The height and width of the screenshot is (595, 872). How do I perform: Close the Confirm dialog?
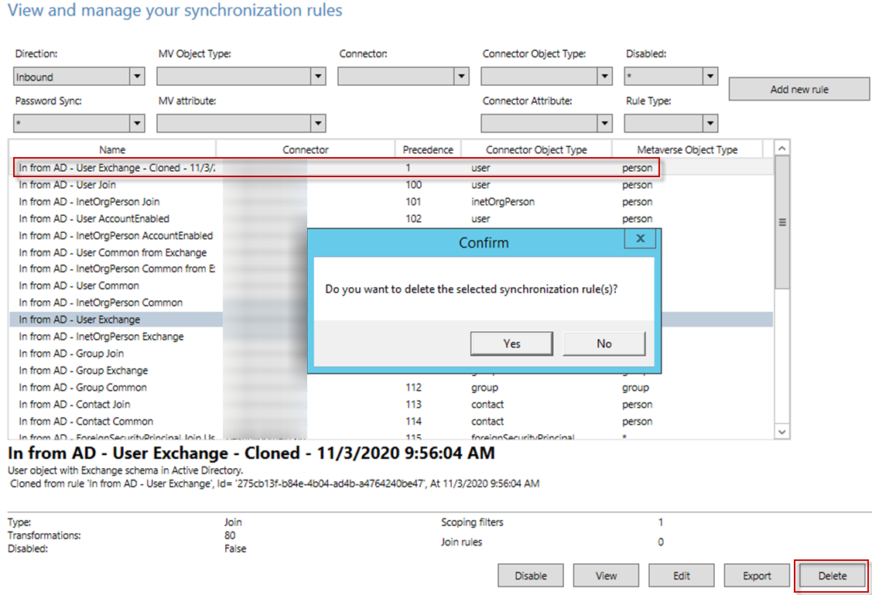640,239
